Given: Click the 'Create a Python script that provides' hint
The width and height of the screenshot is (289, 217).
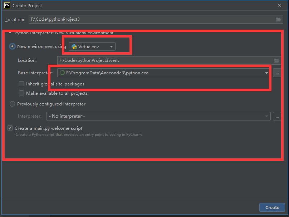Looking at the screenshot, I should (79, 135).
